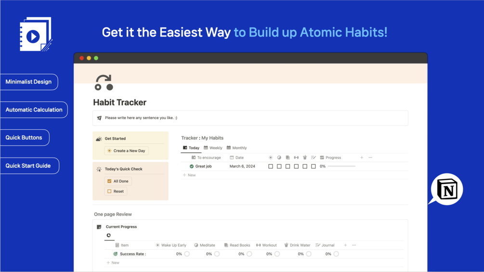
Task: Click the Reset checkbox button
Action: (x=116, y=191)
